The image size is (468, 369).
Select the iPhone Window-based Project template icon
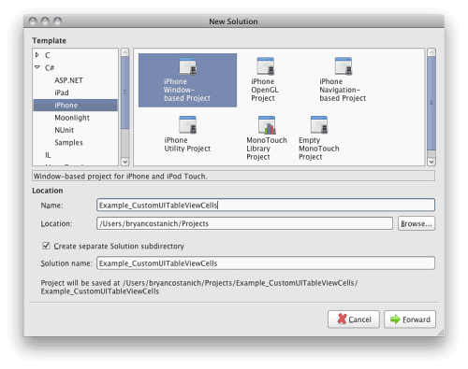187,66
